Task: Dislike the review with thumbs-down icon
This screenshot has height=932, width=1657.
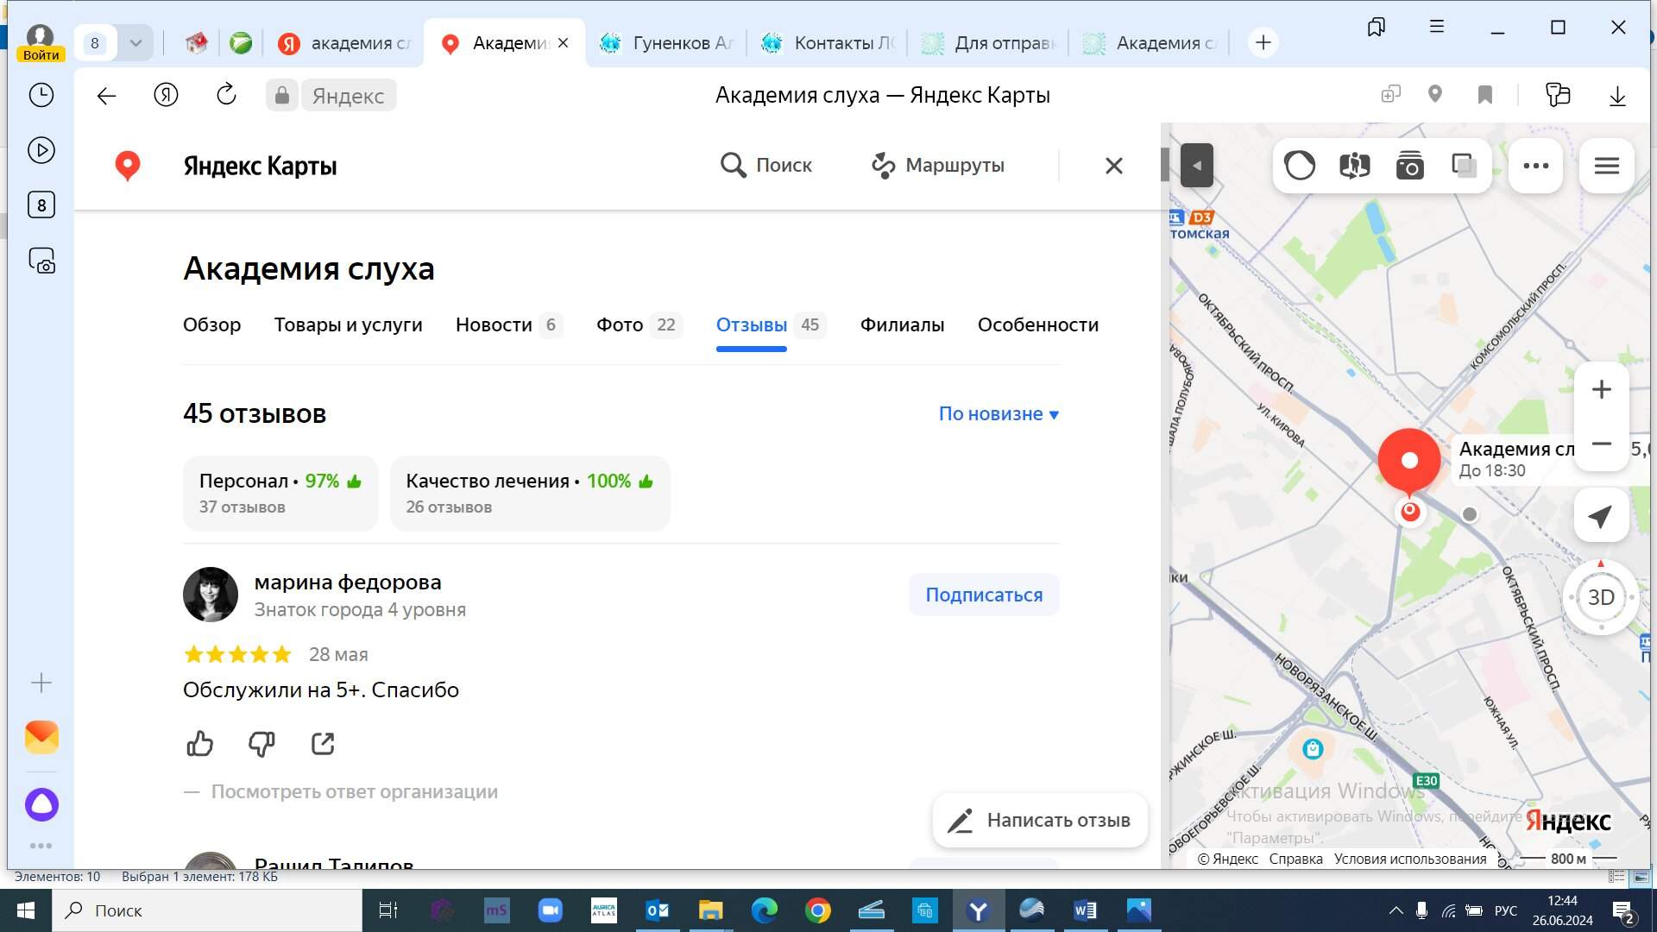Action: tap(261, 744)
